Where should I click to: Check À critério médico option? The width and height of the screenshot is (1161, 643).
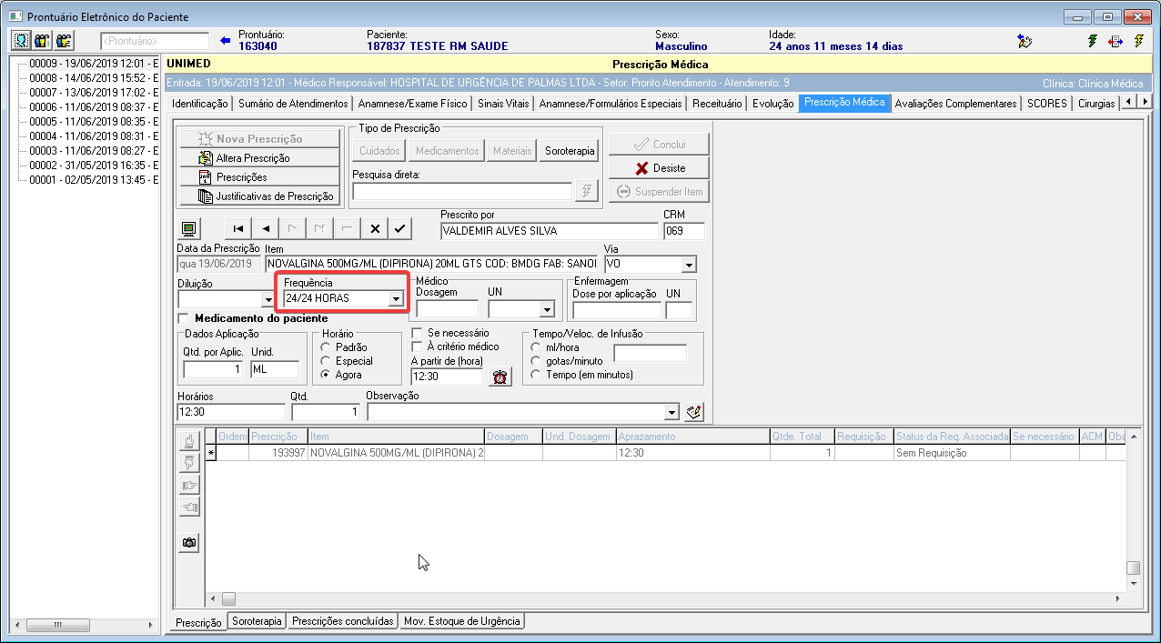417,347
